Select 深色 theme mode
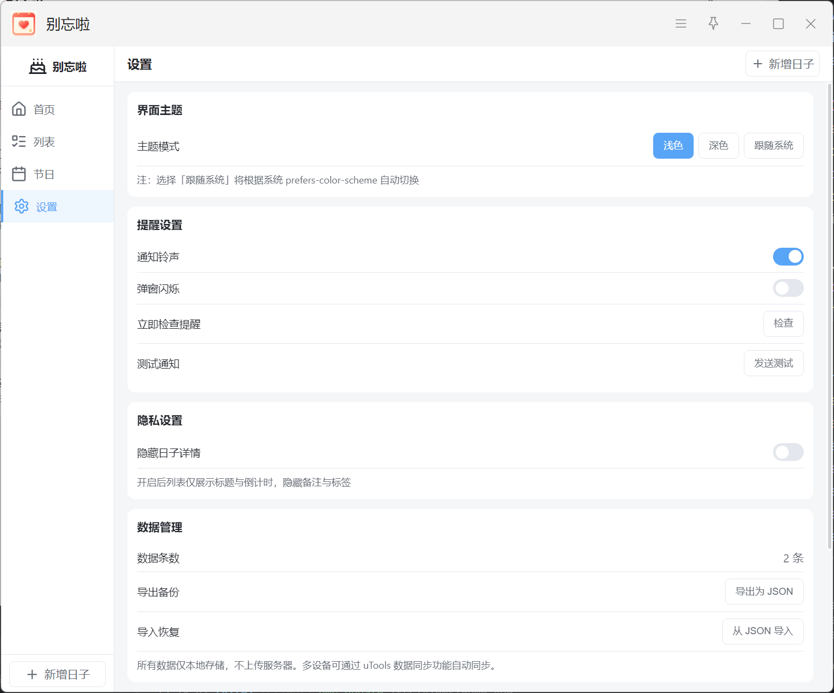Image resolution: width=834 pixels, height=693 pixels. click(718, 146)
